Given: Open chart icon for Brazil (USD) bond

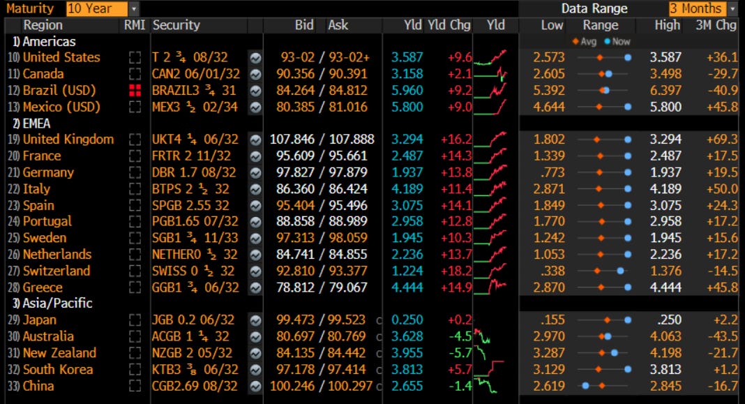Looking at the screenshot, I should 255,91.
